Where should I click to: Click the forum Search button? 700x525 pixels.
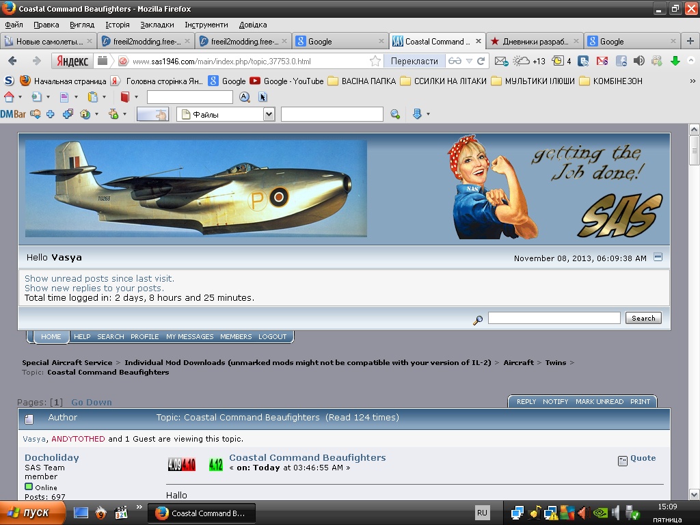[643, 318]
